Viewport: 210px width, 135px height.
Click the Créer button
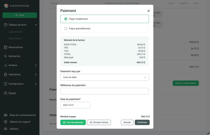[20, 15]
